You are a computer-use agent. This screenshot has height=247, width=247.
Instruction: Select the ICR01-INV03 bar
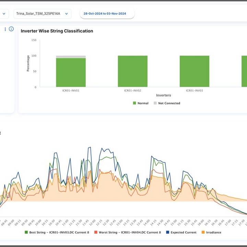click(x=195, y=71)
